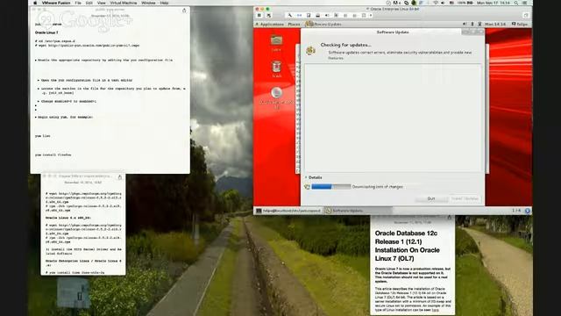Click the share icon in the Oracle Linux 7 note

pyautogui.click(x=184, y=11)
